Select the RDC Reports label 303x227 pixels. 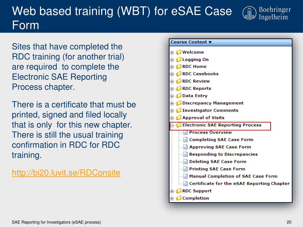click(196, 88)
